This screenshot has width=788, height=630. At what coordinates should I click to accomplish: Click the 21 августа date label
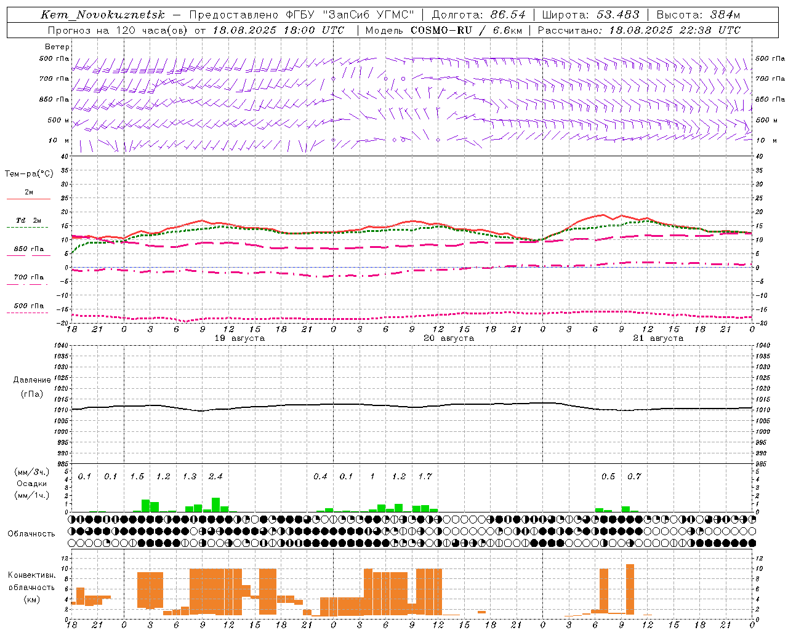point(658,338)
